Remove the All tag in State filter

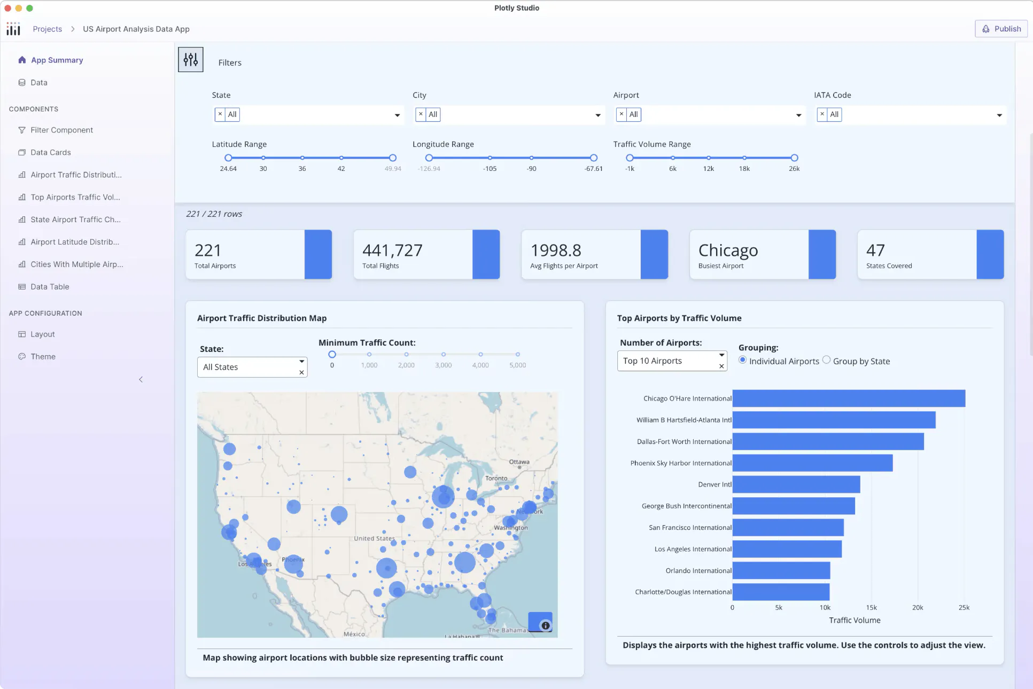point(220,114)
